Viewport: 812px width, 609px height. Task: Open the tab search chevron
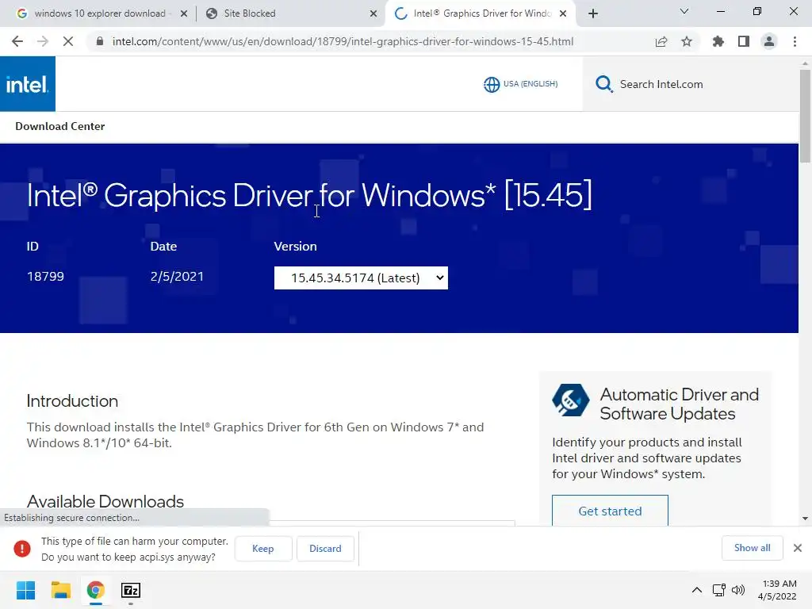pyautogui.click(x=684, y=11)
